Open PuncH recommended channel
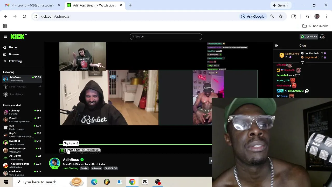This screenshot has width=332, height=187. [22, 120]
